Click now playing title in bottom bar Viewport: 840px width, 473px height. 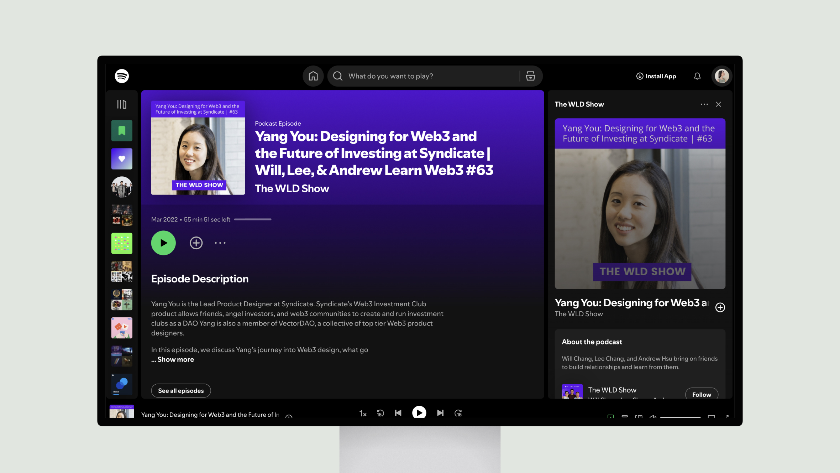[210, 415]
